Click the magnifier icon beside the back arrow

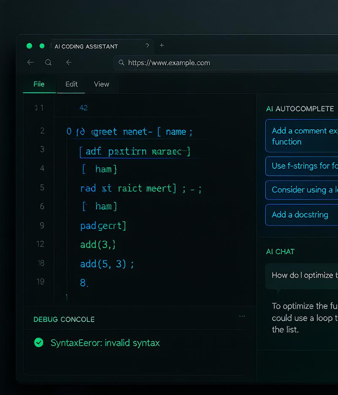click(x=48, y=62)
